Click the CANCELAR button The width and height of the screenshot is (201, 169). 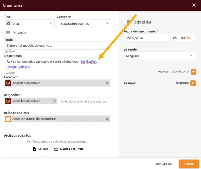tap(163, 164)
